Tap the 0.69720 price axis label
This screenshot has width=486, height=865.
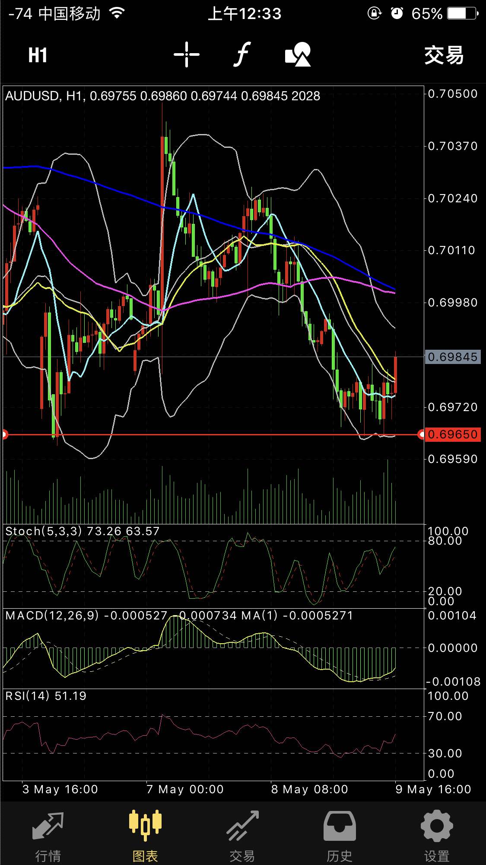pyautogui.click(x=453, y=407)
